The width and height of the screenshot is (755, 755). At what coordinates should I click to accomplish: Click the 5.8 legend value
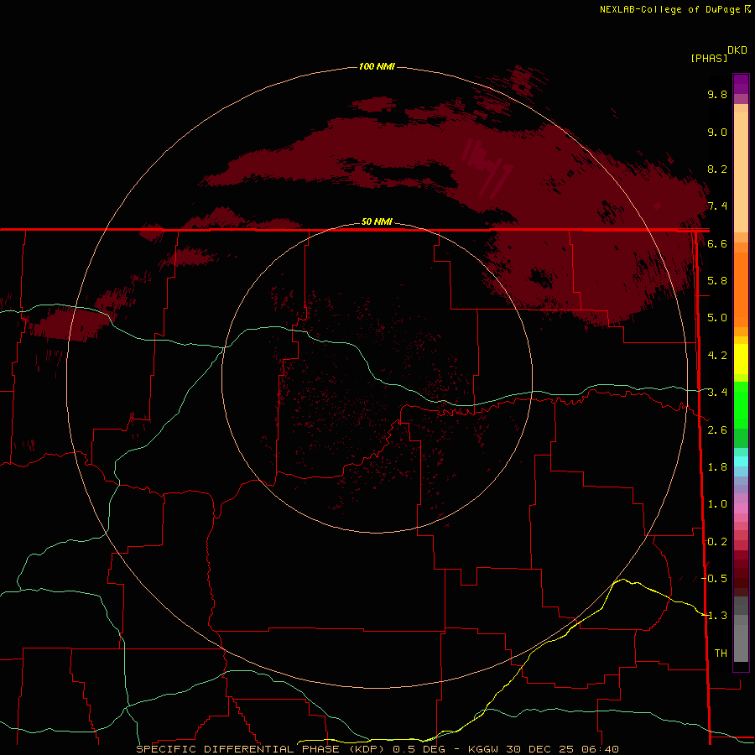click(x=717, y=281)
